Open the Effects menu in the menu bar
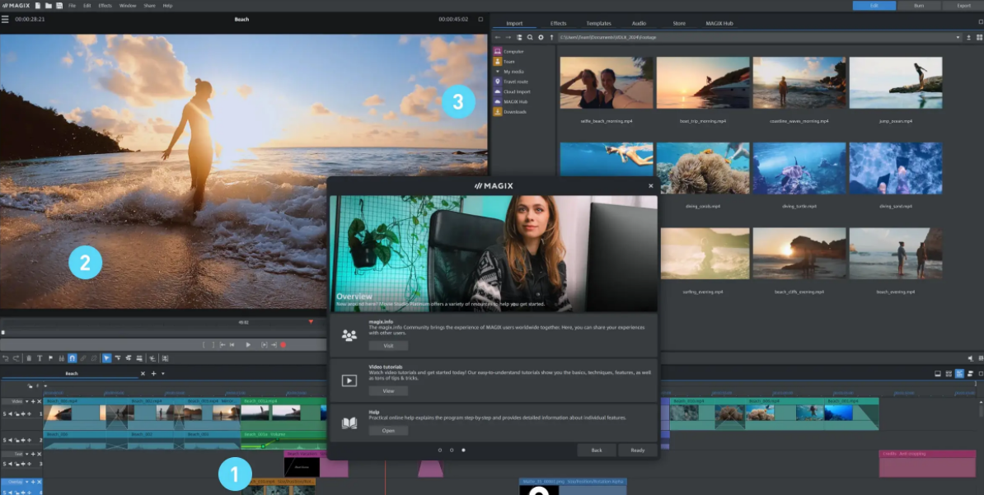Image resolution: width=984 pixels, height=495 pixels. pos(105,6)
